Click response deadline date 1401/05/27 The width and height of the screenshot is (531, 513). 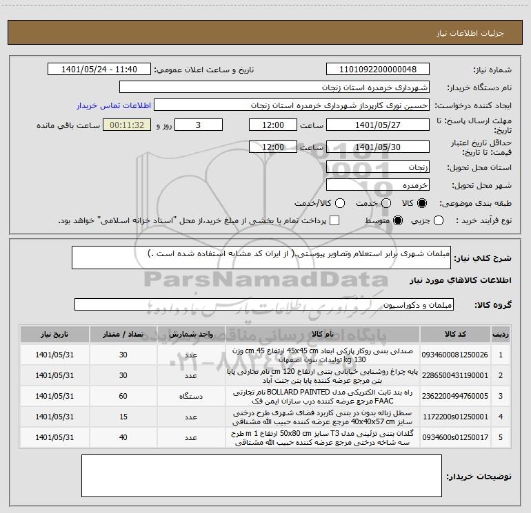[378, 125]
